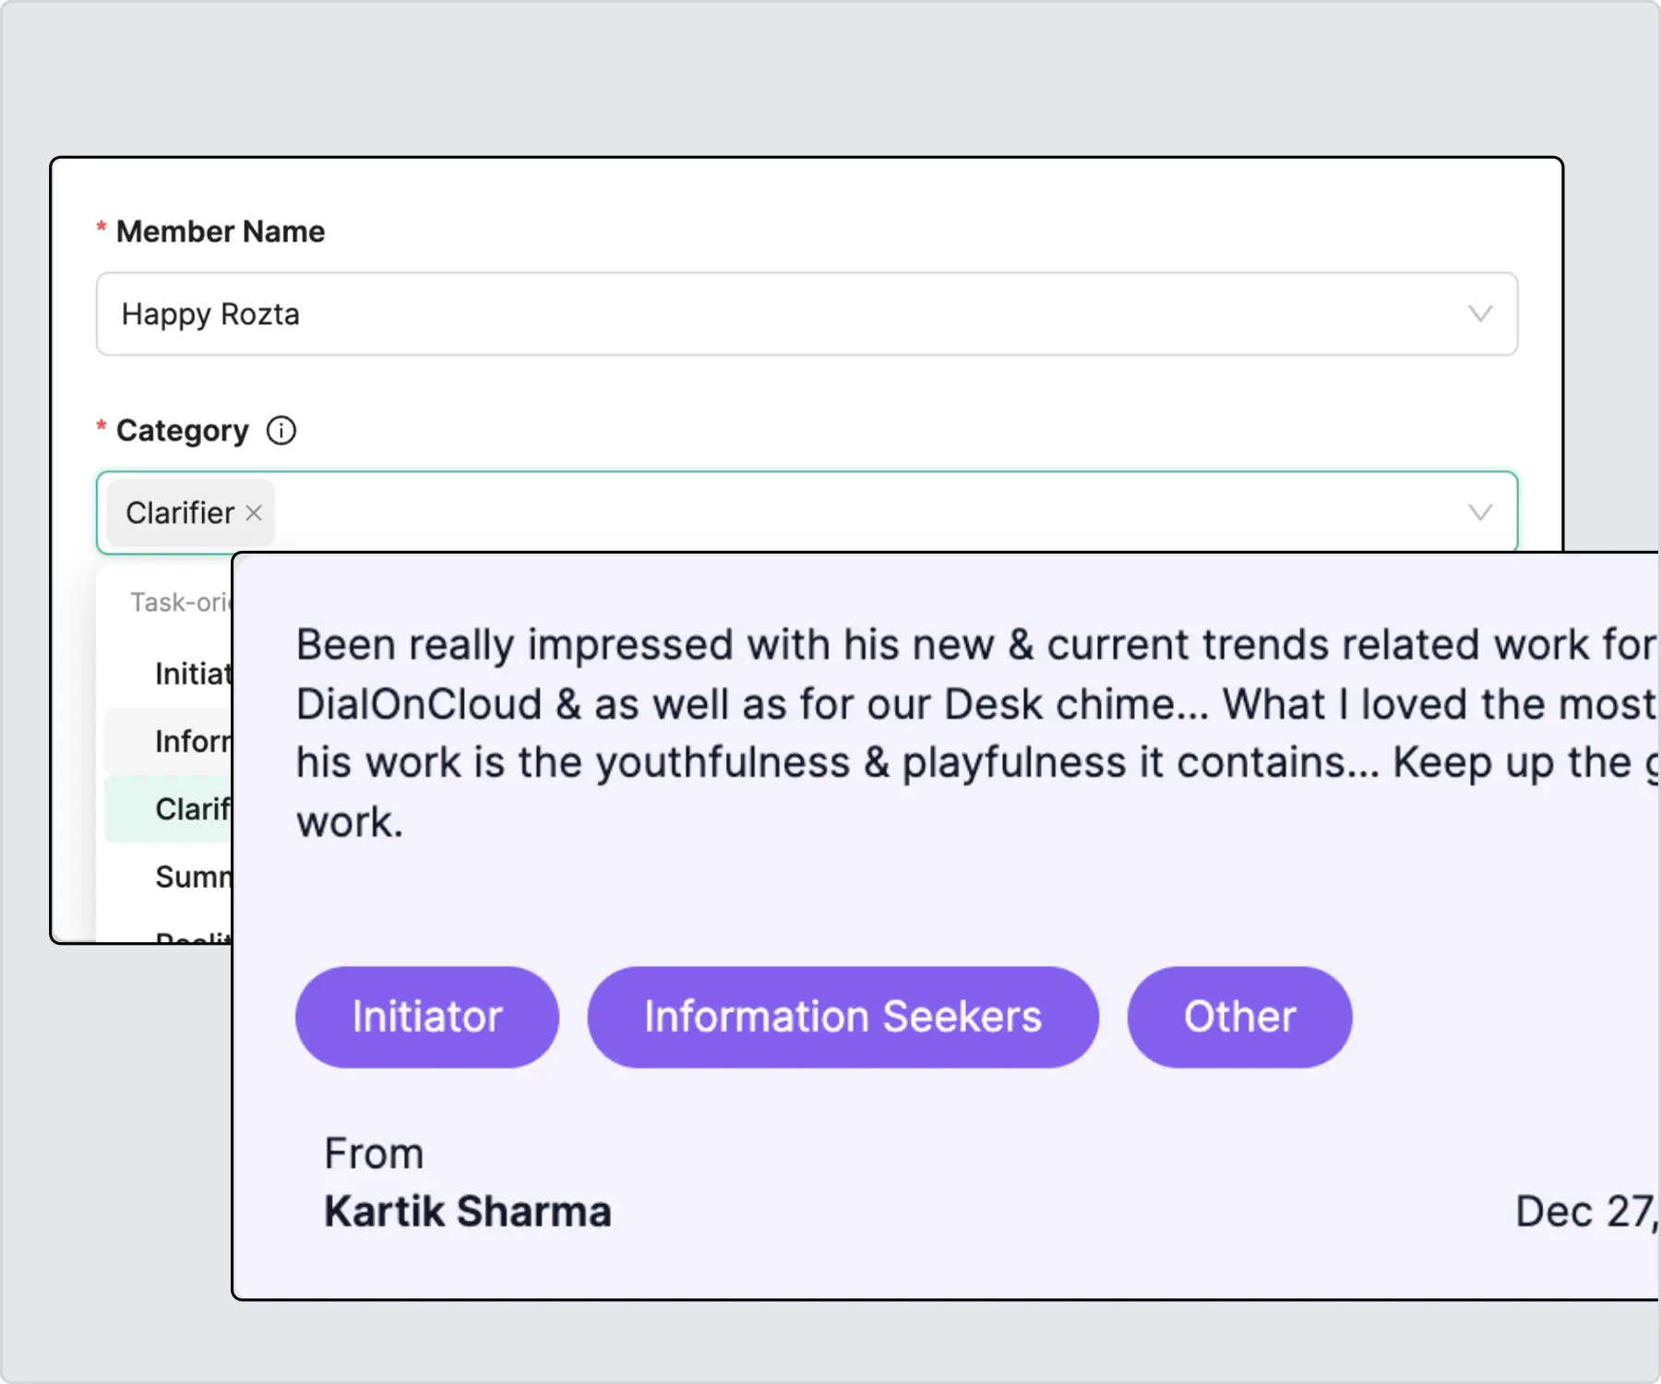This screenshot has width=1661, height=1384.
Task: Expand the Member Name dropdown arrow
Action: [x=1480, y=314]
